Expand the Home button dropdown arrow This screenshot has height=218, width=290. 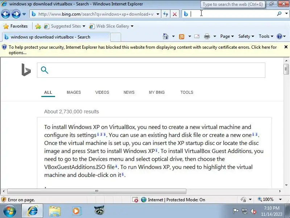[173, 36]
